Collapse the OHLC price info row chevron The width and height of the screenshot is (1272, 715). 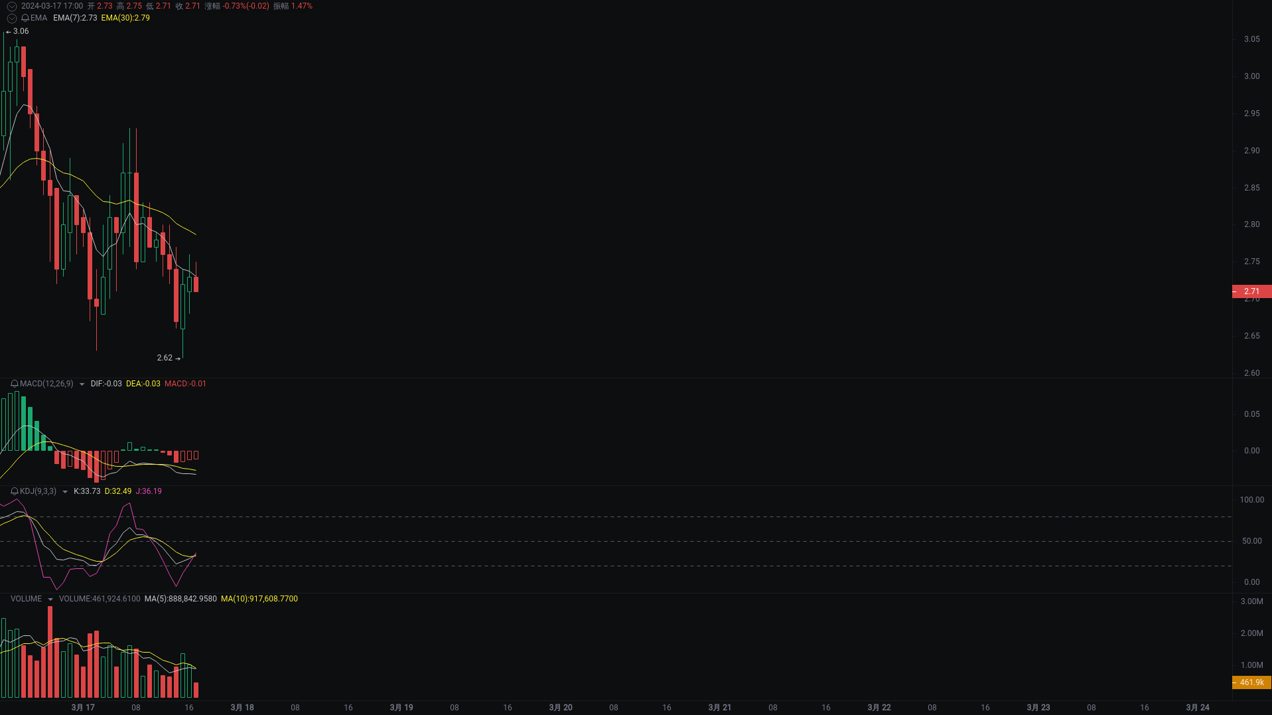(11, 6)
